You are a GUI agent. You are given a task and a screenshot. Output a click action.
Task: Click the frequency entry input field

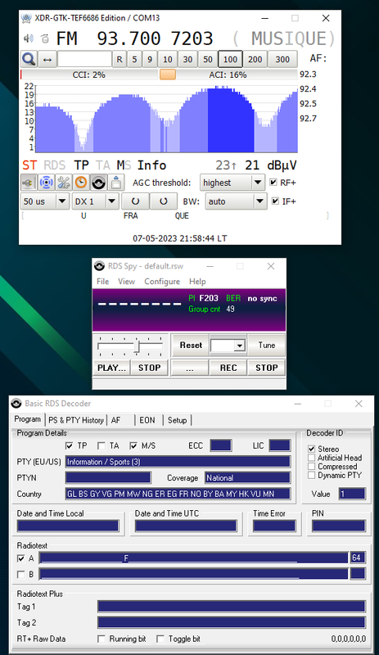85,59
